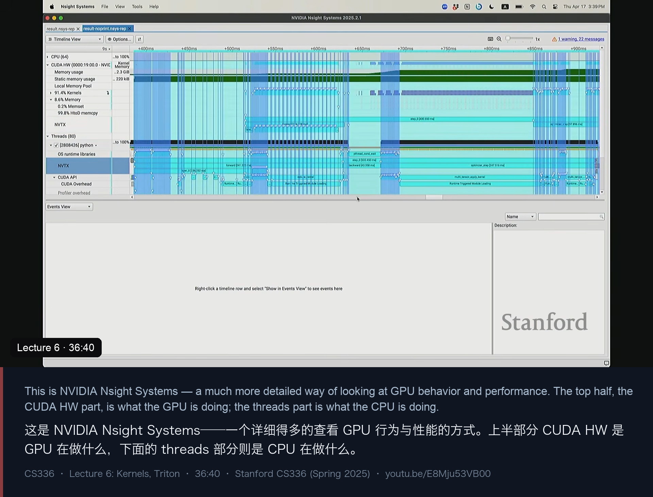Select the OS runtime libraries row
The height and width of the screenshot is (497, 653).
[79, 154]
